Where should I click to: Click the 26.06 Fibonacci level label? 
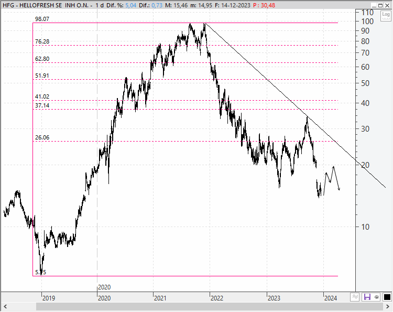tap(42, 137)
